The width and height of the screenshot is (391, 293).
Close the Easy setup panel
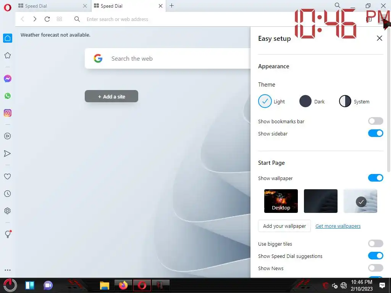[x=379, y=38]
